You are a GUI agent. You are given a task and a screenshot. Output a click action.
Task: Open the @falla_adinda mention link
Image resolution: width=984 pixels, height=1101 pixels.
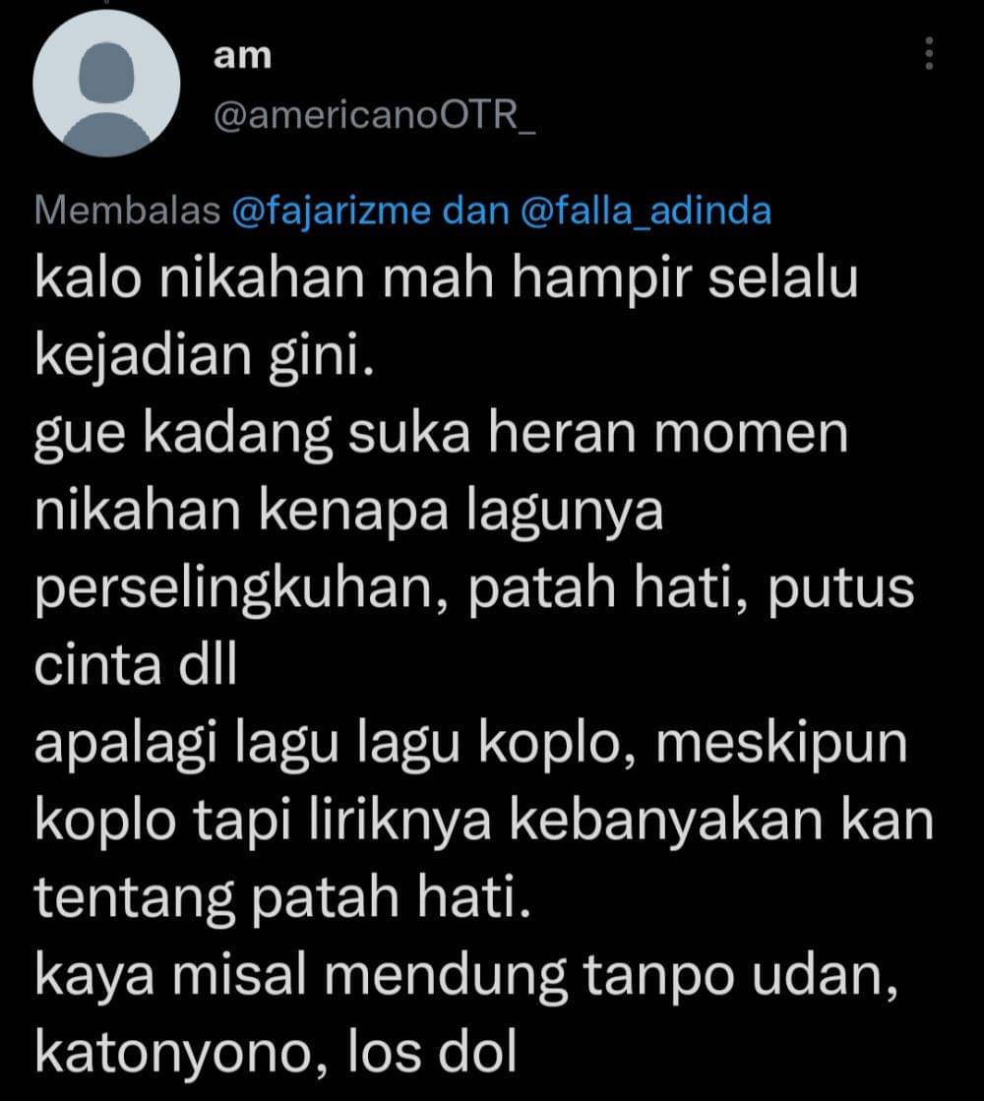click(x=646, y=211)
